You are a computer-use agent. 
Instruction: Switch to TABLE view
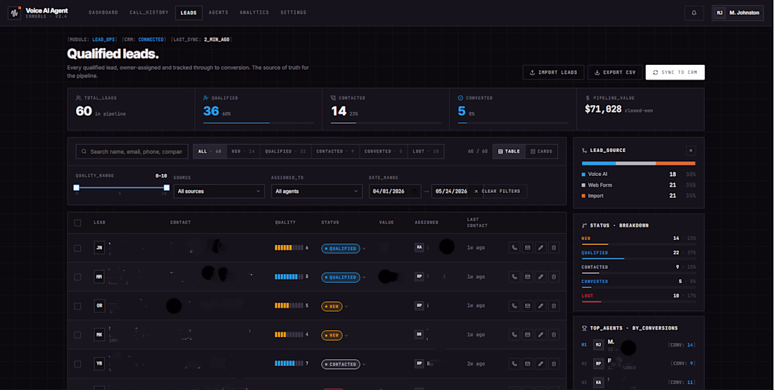(x=509, y=151)
